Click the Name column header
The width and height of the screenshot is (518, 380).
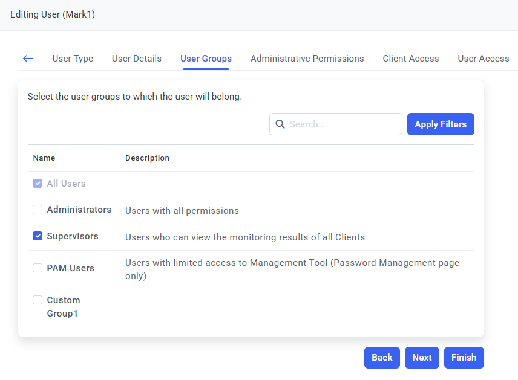(x=44, y=158)
